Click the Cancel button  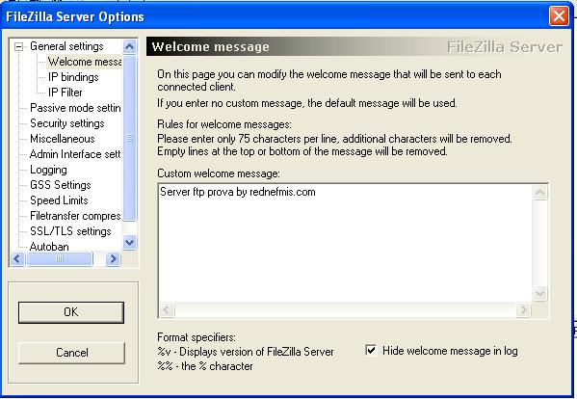(x=71, y=353)
